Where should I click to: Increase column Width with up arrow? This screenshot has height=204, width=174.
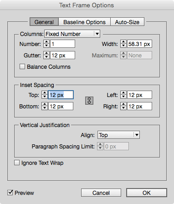(123, 42)
